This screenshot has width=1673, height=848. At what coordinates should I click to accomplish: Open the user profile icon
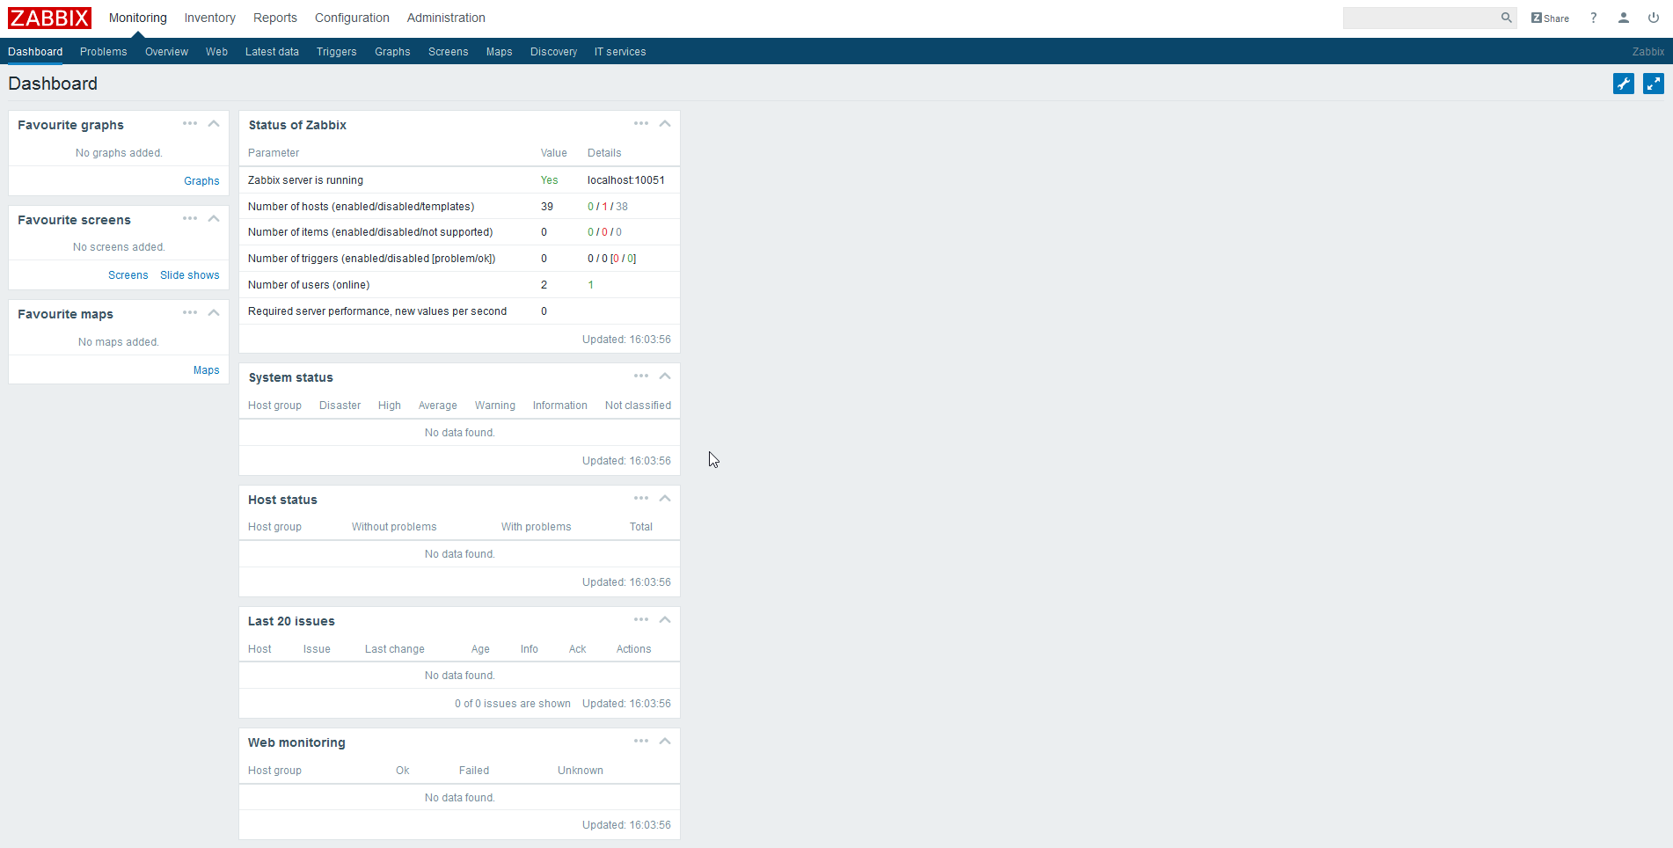point(1624,18)
